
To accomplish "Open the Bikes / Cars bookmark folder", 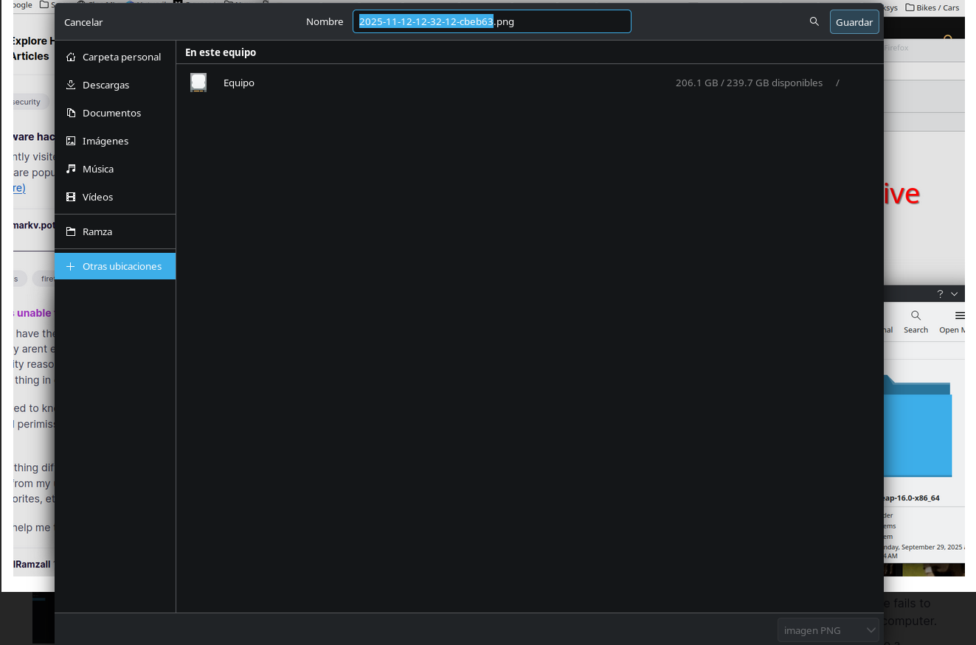I will (932, 7).
